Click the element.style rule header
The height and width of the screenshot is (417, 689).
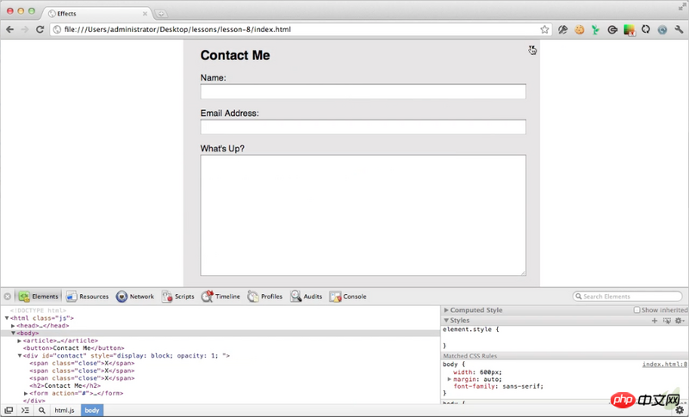coord(470,329)
